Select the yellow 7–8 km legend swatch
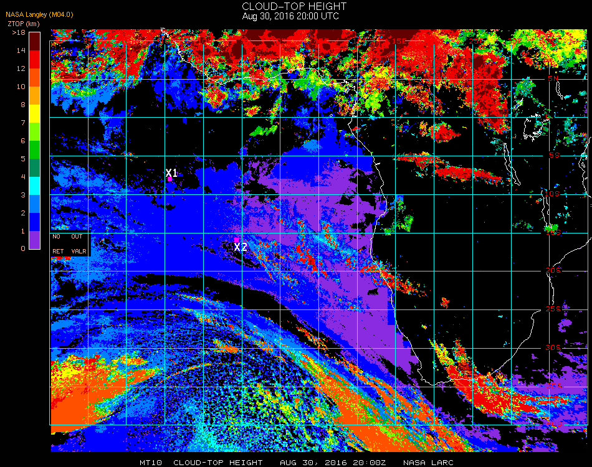The height and width of the screenshot is (467, 592). tap(35, 113)
